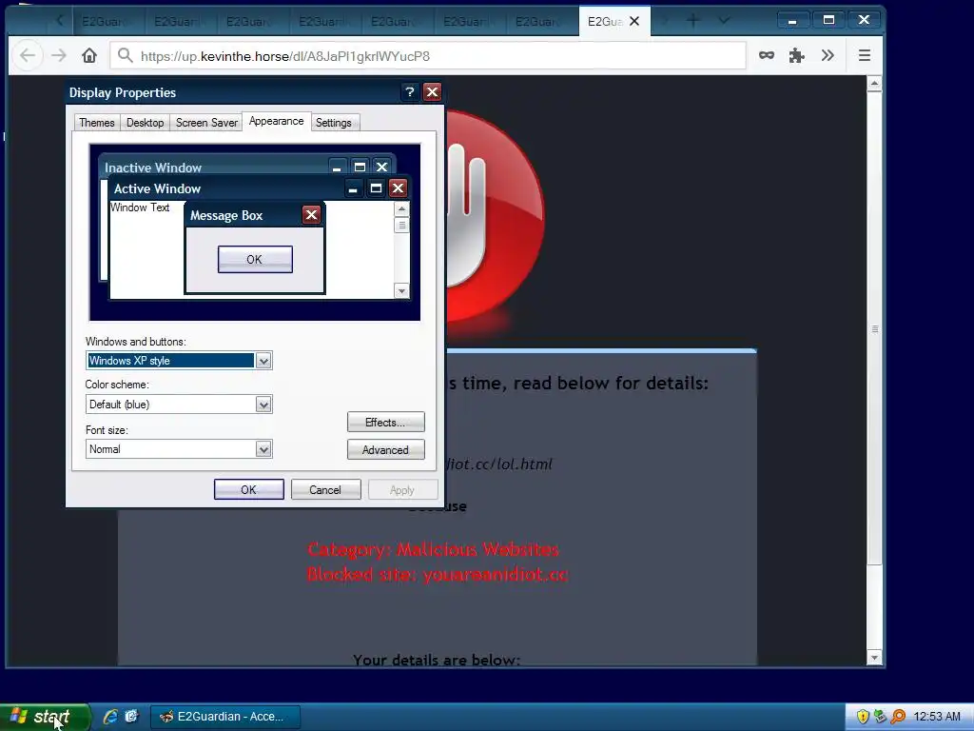
Task: Cancel the Display Properties dialog
Action: (x=325, y=489)
